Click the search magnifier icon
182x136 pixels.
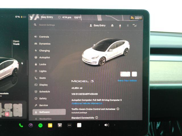tap(35, 25)
